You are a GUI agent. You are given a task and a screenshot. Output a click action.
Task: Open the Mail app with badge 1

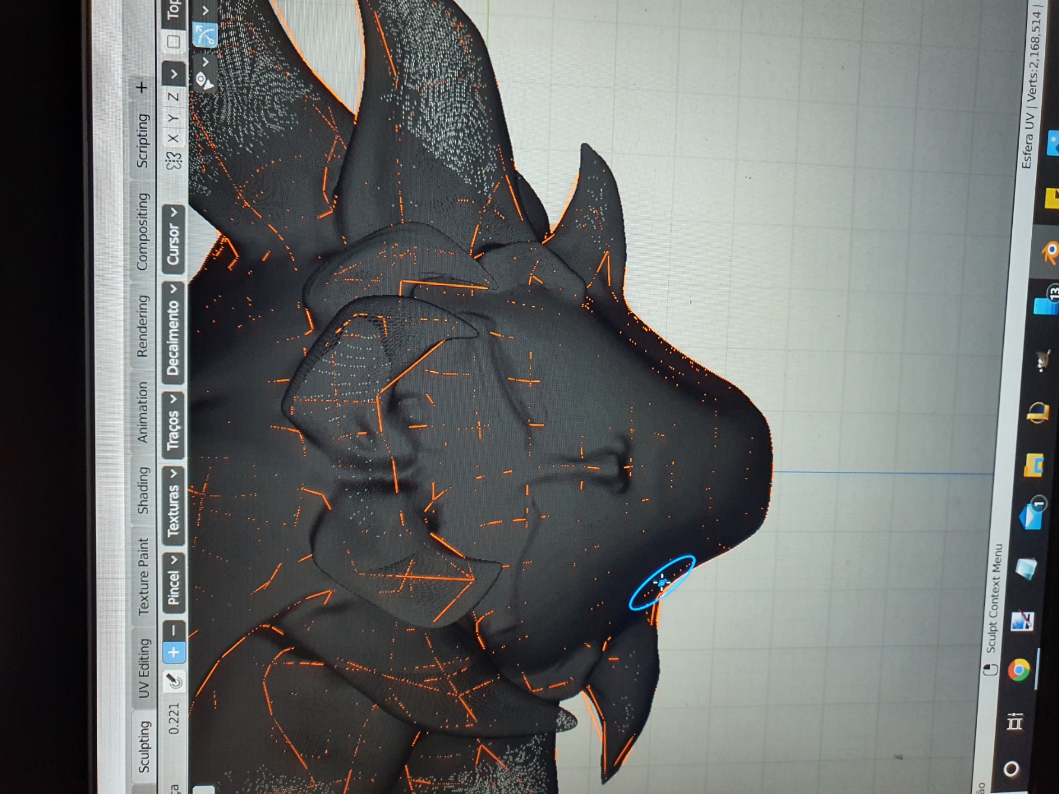[x=1031, y=514]
